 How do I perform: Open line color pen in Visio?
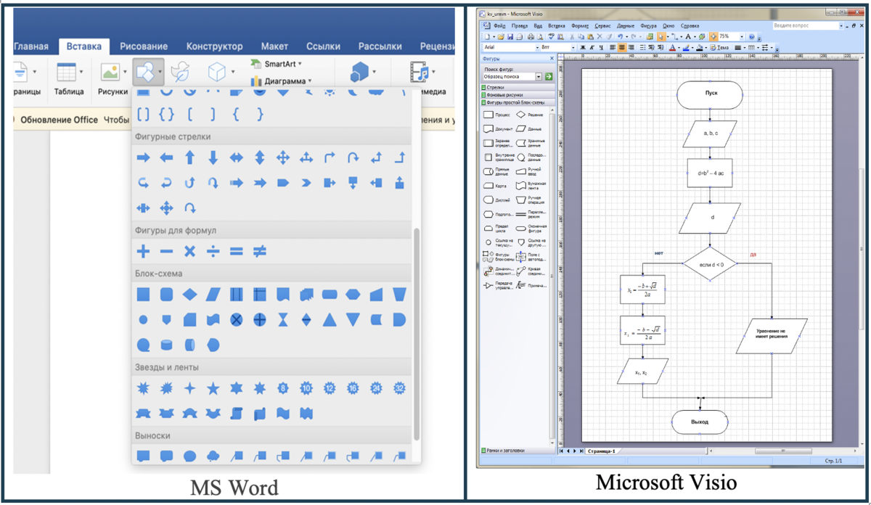click(684, 47)
